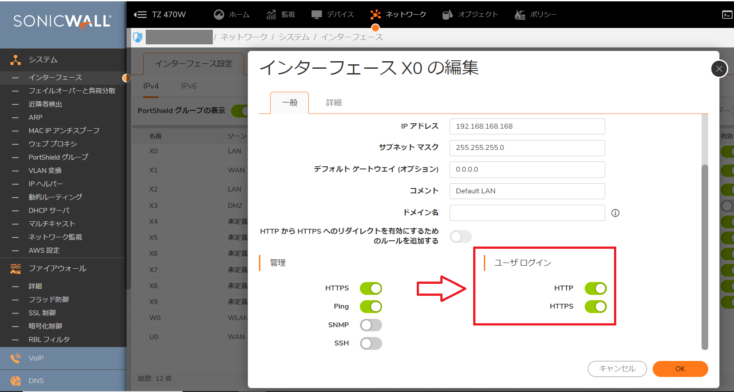734x392 pixels.
Task: Click the info icon beside ドメイン名 field
Action: point(615,213)
